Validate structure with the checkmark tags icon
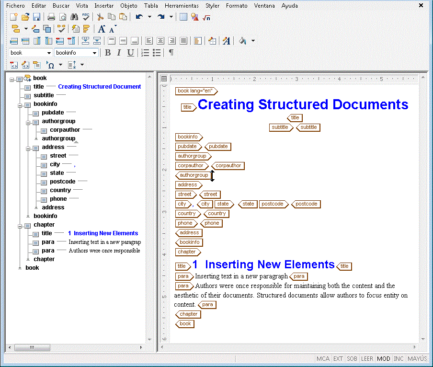 (x=61, y=29)
